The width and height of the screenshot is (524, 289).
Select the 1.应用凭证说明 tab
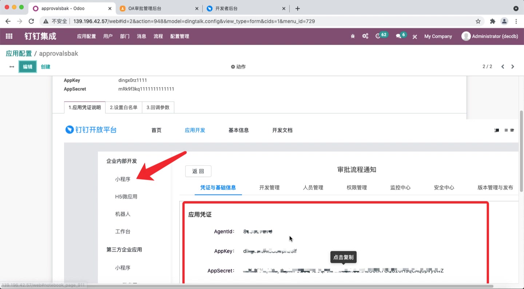coord(85,107)
